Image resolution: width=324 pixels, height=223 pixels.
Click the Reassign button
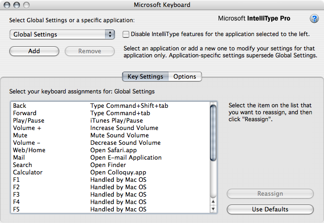pos(270,194)
